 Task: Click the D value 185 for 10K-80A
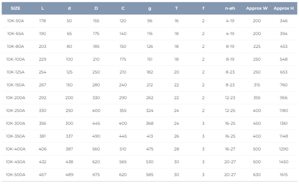point(96,47)
